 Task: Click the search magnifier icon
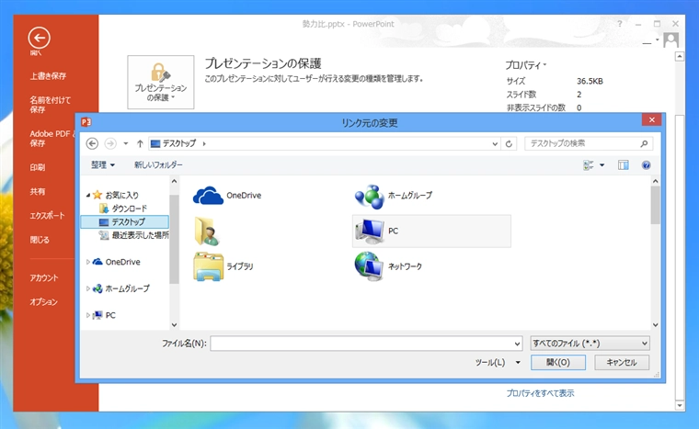pyautogui.click(x=644, y=143)
